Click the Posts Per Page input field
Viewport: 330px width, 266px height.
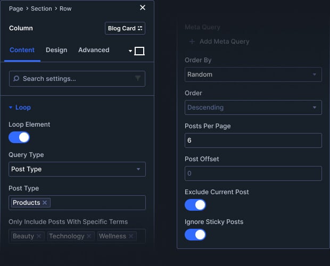click(x=253, y=140)
